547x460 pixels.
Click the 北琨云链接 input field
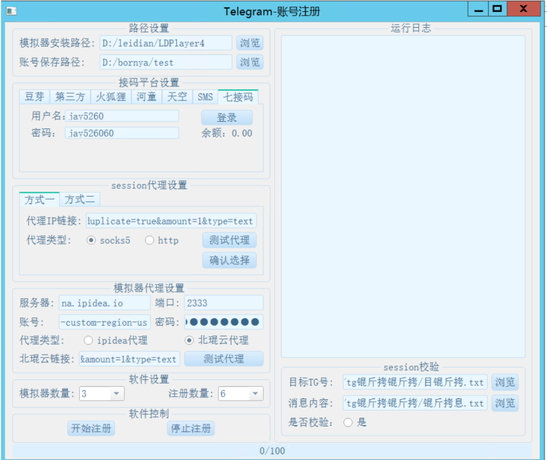click(x=129, y=359)
